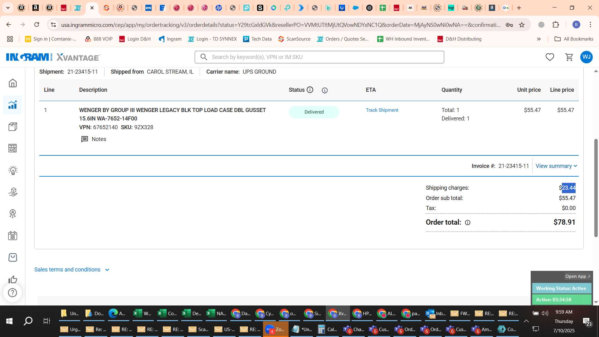Open the storefront sidebar icon
599x337 pixels.
[x=12, y=148]
